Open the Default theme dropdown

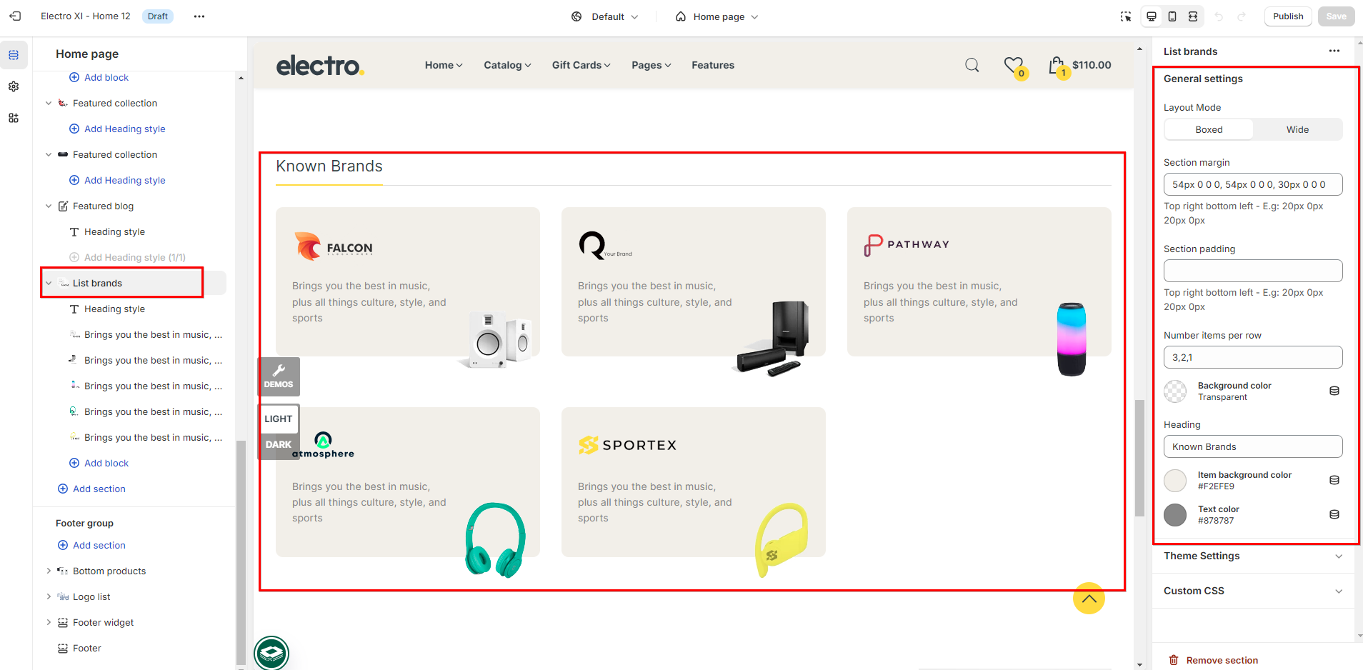(x=605, y=16)
